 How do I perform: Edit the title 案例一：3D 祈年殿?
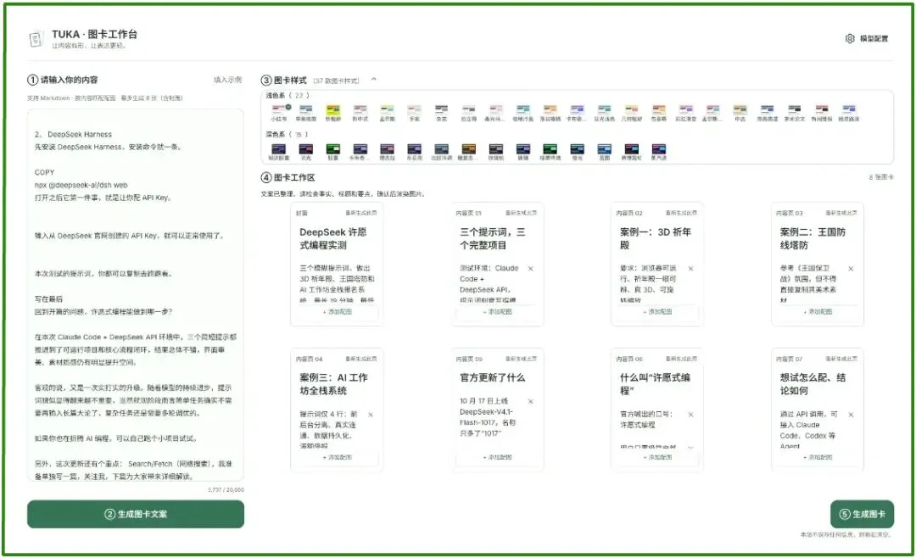(656, 238)
